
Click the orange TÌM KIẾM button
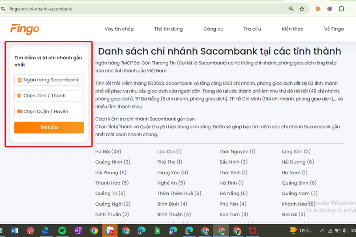coord(49,128)
